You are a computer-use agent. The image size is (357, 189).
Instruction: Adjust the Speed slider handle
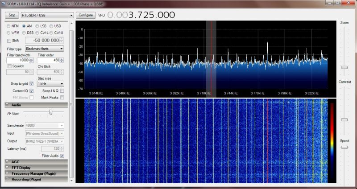344,148
